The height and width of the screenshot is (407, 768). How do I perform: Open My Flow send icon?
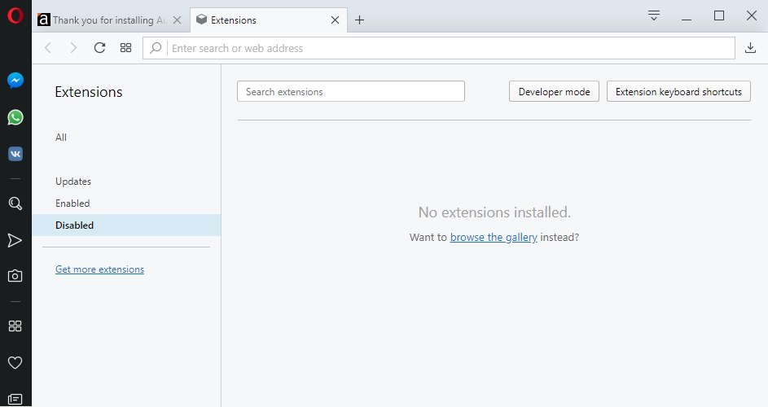point(15,240)
